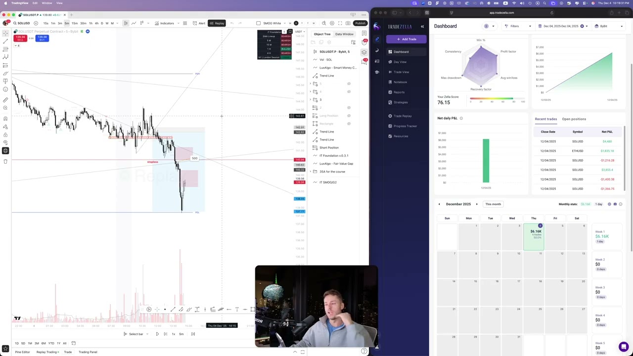Open Trade Replay in TradeZella sidebar

click(x=403, y=116)
